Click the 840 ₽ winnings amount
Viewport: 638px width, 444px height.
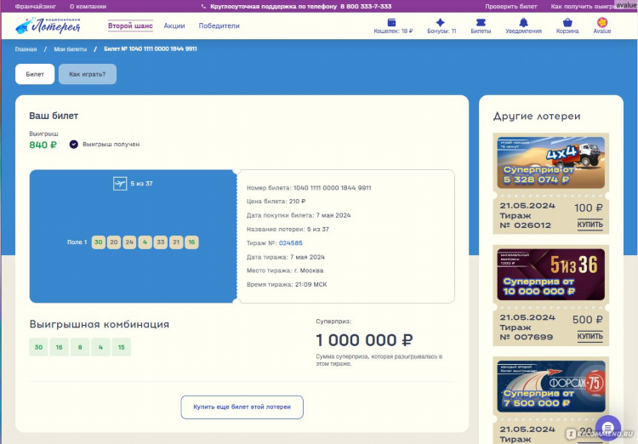pyautogui.click(x=43, y=145)
